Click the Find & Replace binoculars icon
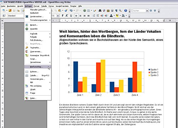Image resolution: width=178 pixels, height=128 pixels. click(100, 11)
